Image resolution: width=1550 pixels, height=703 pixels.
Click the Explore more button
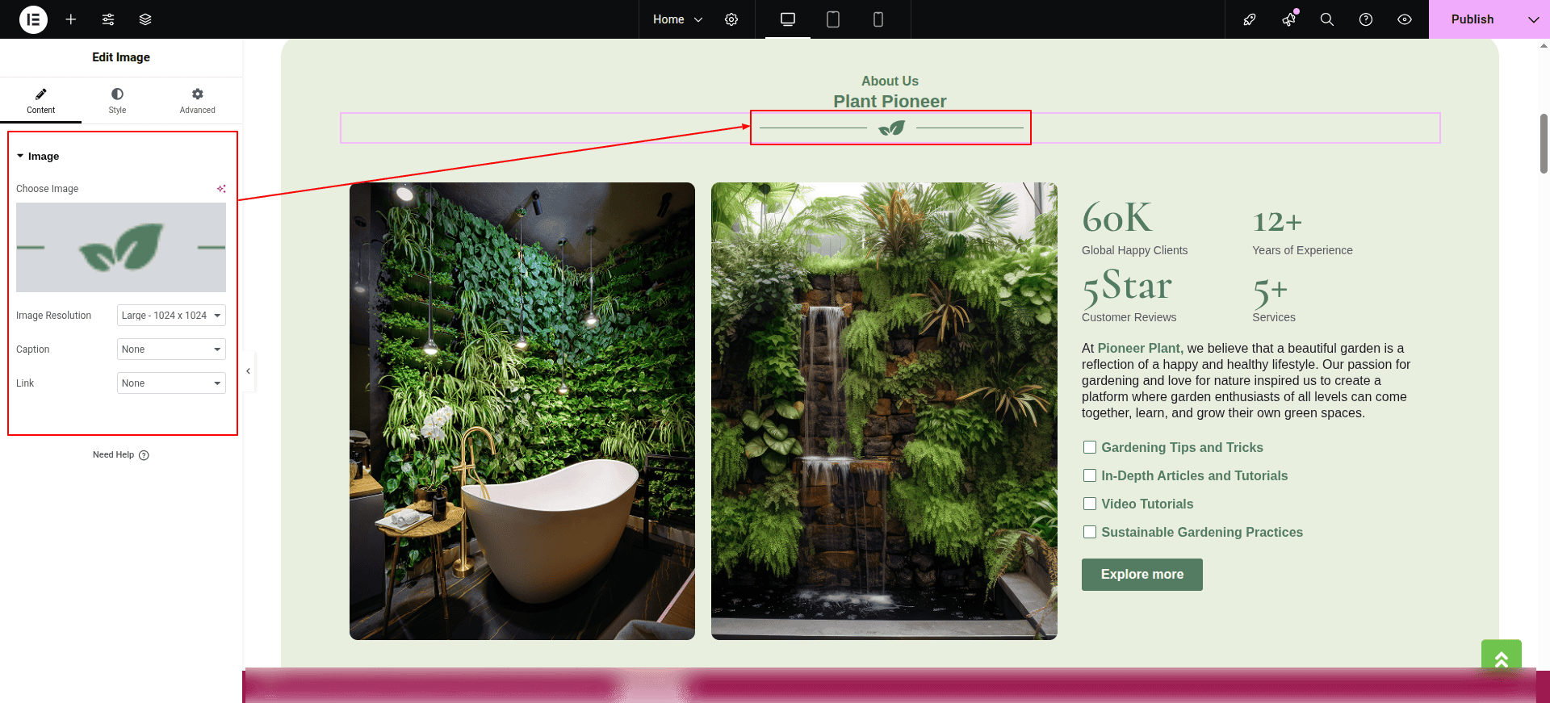tap(1142, 575)
